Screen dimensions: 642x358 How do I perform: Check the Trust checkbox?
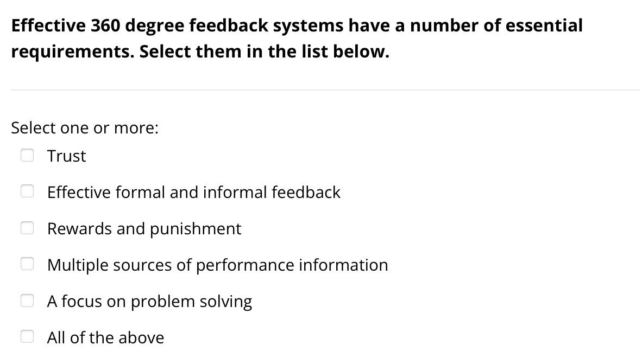click(x=27, y=155)
